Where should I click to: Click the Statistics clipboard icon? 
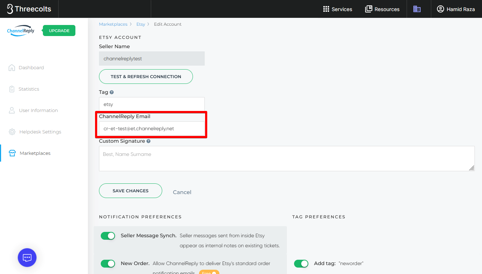tap(12, 89)
